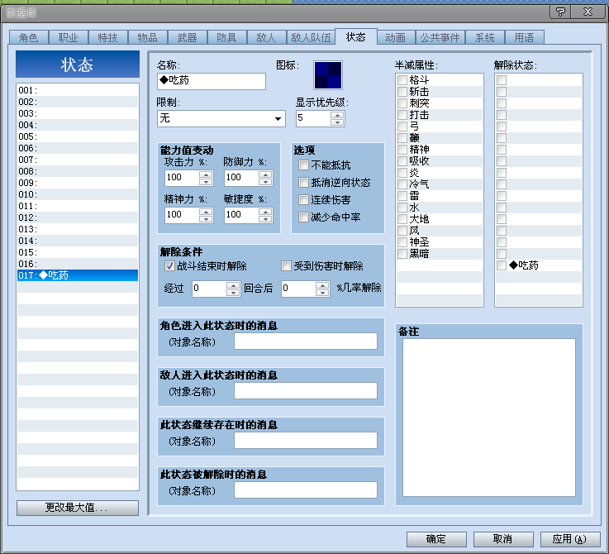Decrease 显示优先级 with the down arrow
This screenshot has height=554, width=609.
337,122
